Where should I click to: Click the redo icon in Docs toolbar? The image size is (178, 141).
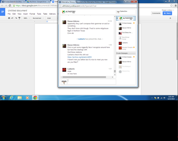tap(16, 18)
